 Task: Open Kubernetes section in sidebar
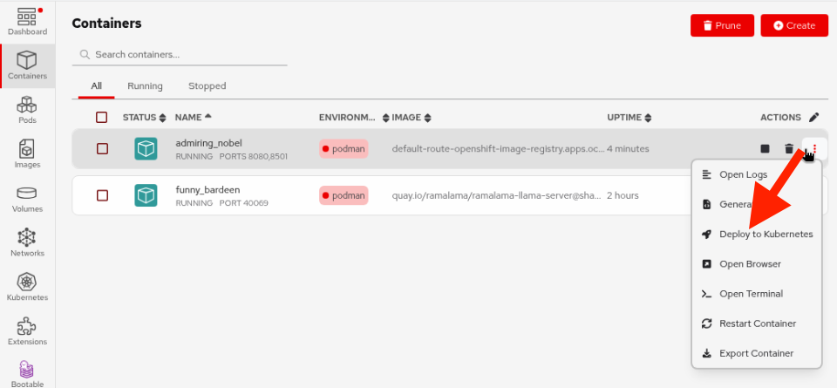tap(26, 287)
